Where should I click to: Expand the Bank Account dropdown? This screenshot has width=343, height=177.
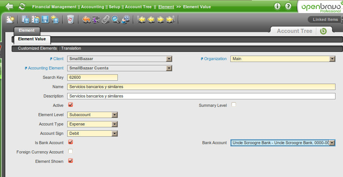point(283,143)
